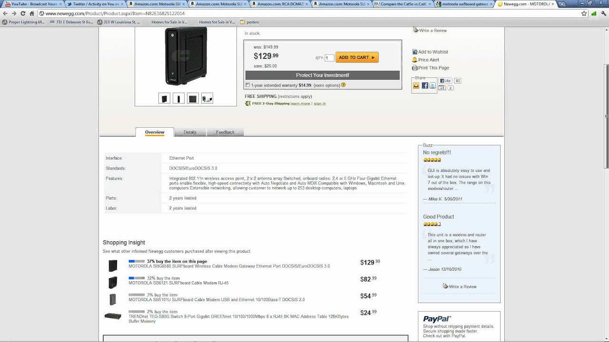Open the Proper Lightning M... bookmark
The image size is (609, 342).
click(x=23, y=22)
